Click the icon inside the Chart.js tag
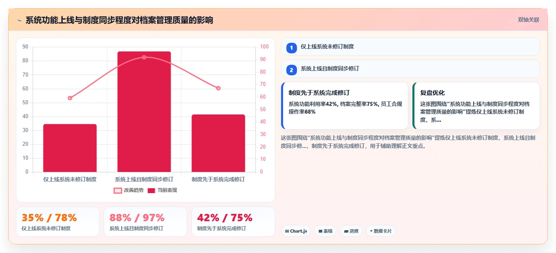 tap(287, 231)
